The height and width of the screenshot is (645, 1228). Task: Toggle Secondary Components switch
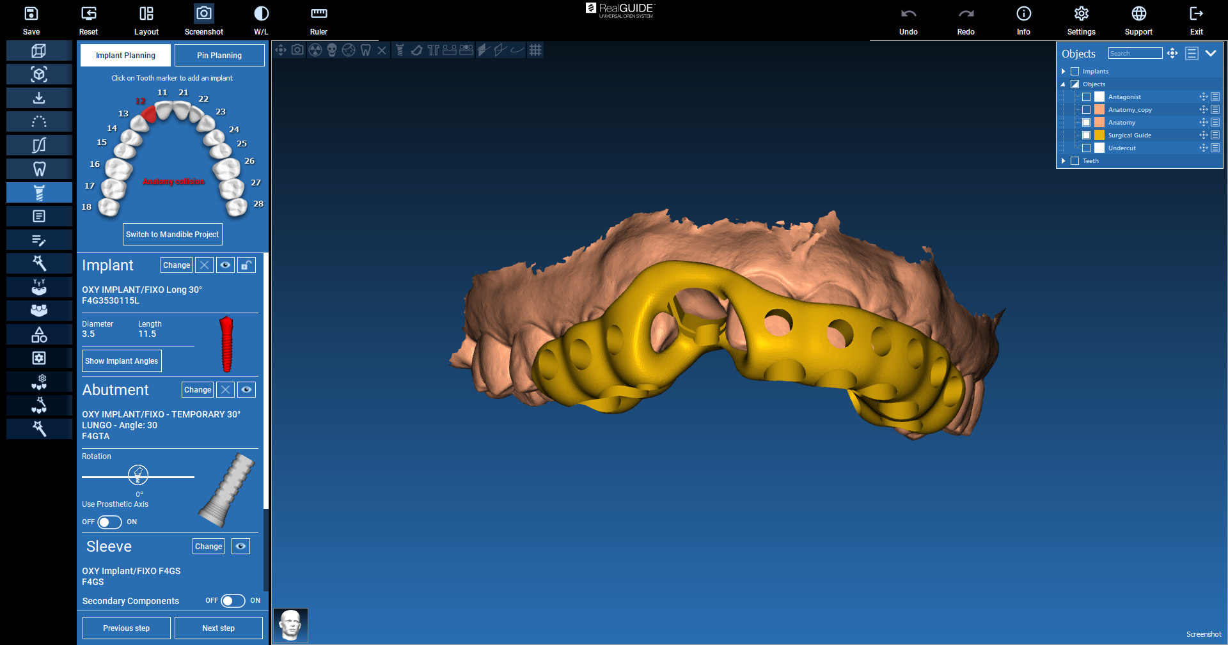(233, 601)
